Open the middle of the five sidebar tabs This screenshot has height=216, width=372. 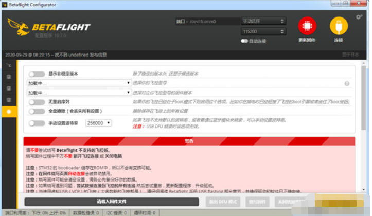click(9, 88)
